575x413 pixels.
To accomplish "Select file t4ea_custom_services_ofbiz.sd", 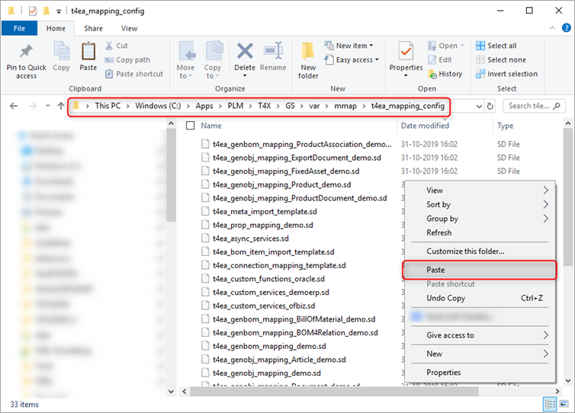I will tap(264, 306).
